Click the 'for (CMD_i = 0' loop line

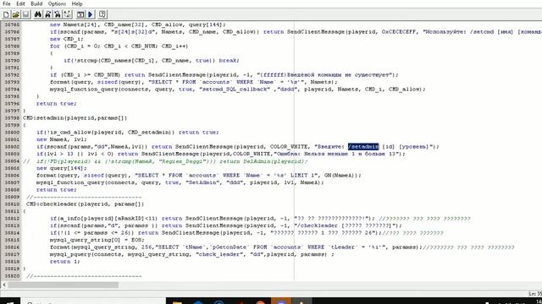point(119,46)
